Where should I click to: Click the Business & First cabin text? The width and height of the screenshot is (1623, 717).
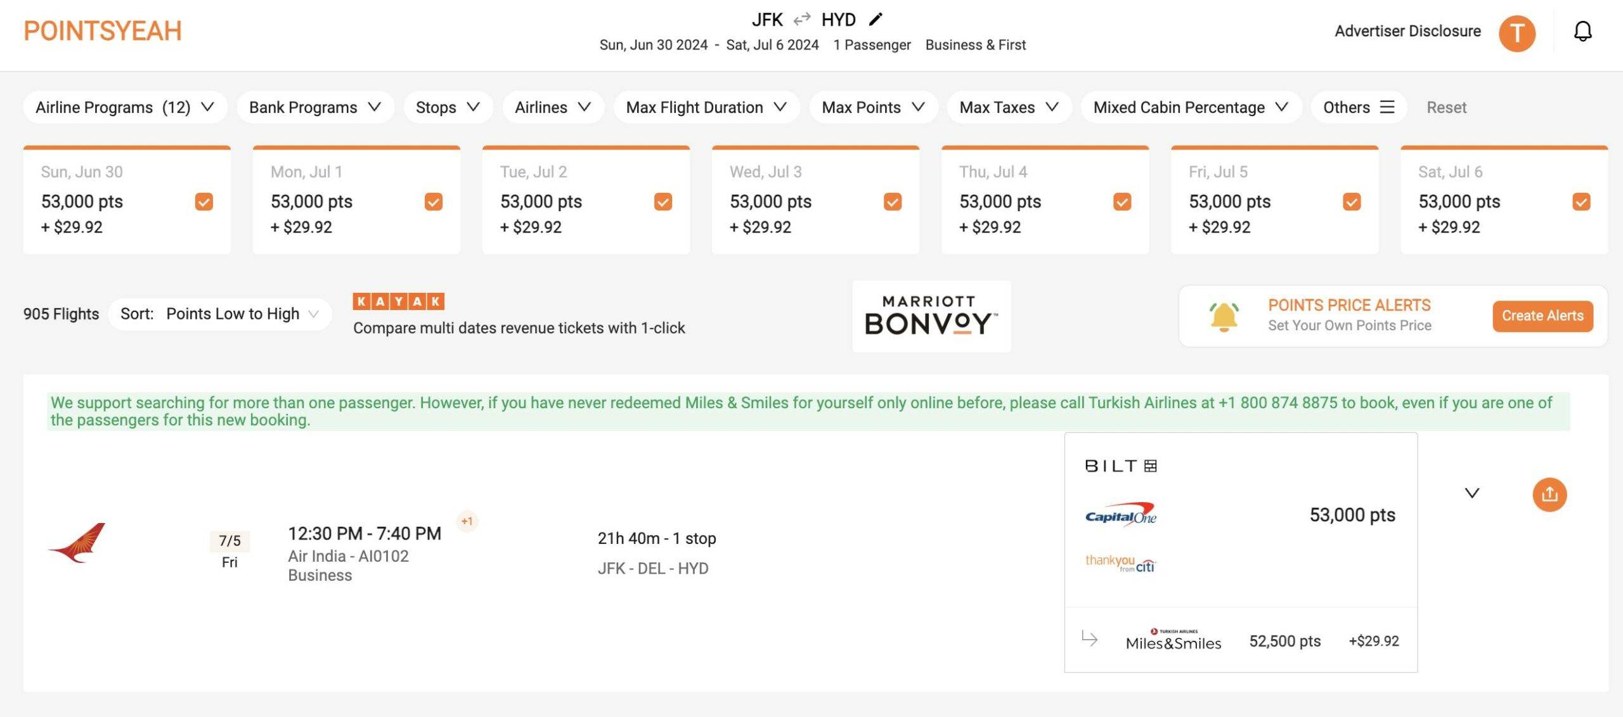[975, 45]
